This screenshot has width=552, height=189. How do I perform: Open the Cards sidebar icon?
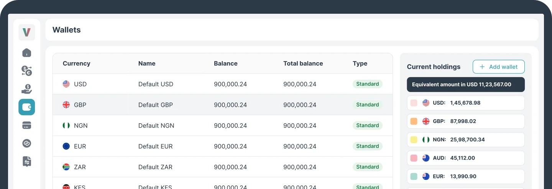pos(26,125)
